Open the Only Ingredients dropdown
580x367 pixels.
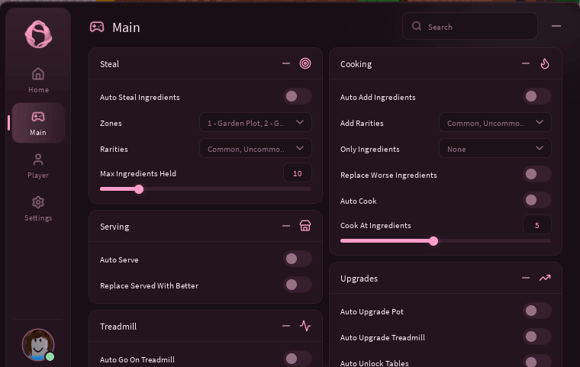pos(495,148)
